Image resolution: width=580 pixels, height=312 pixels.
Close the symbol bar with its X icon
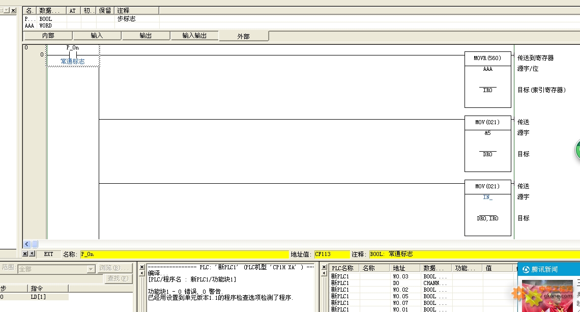tap(25, 254)
